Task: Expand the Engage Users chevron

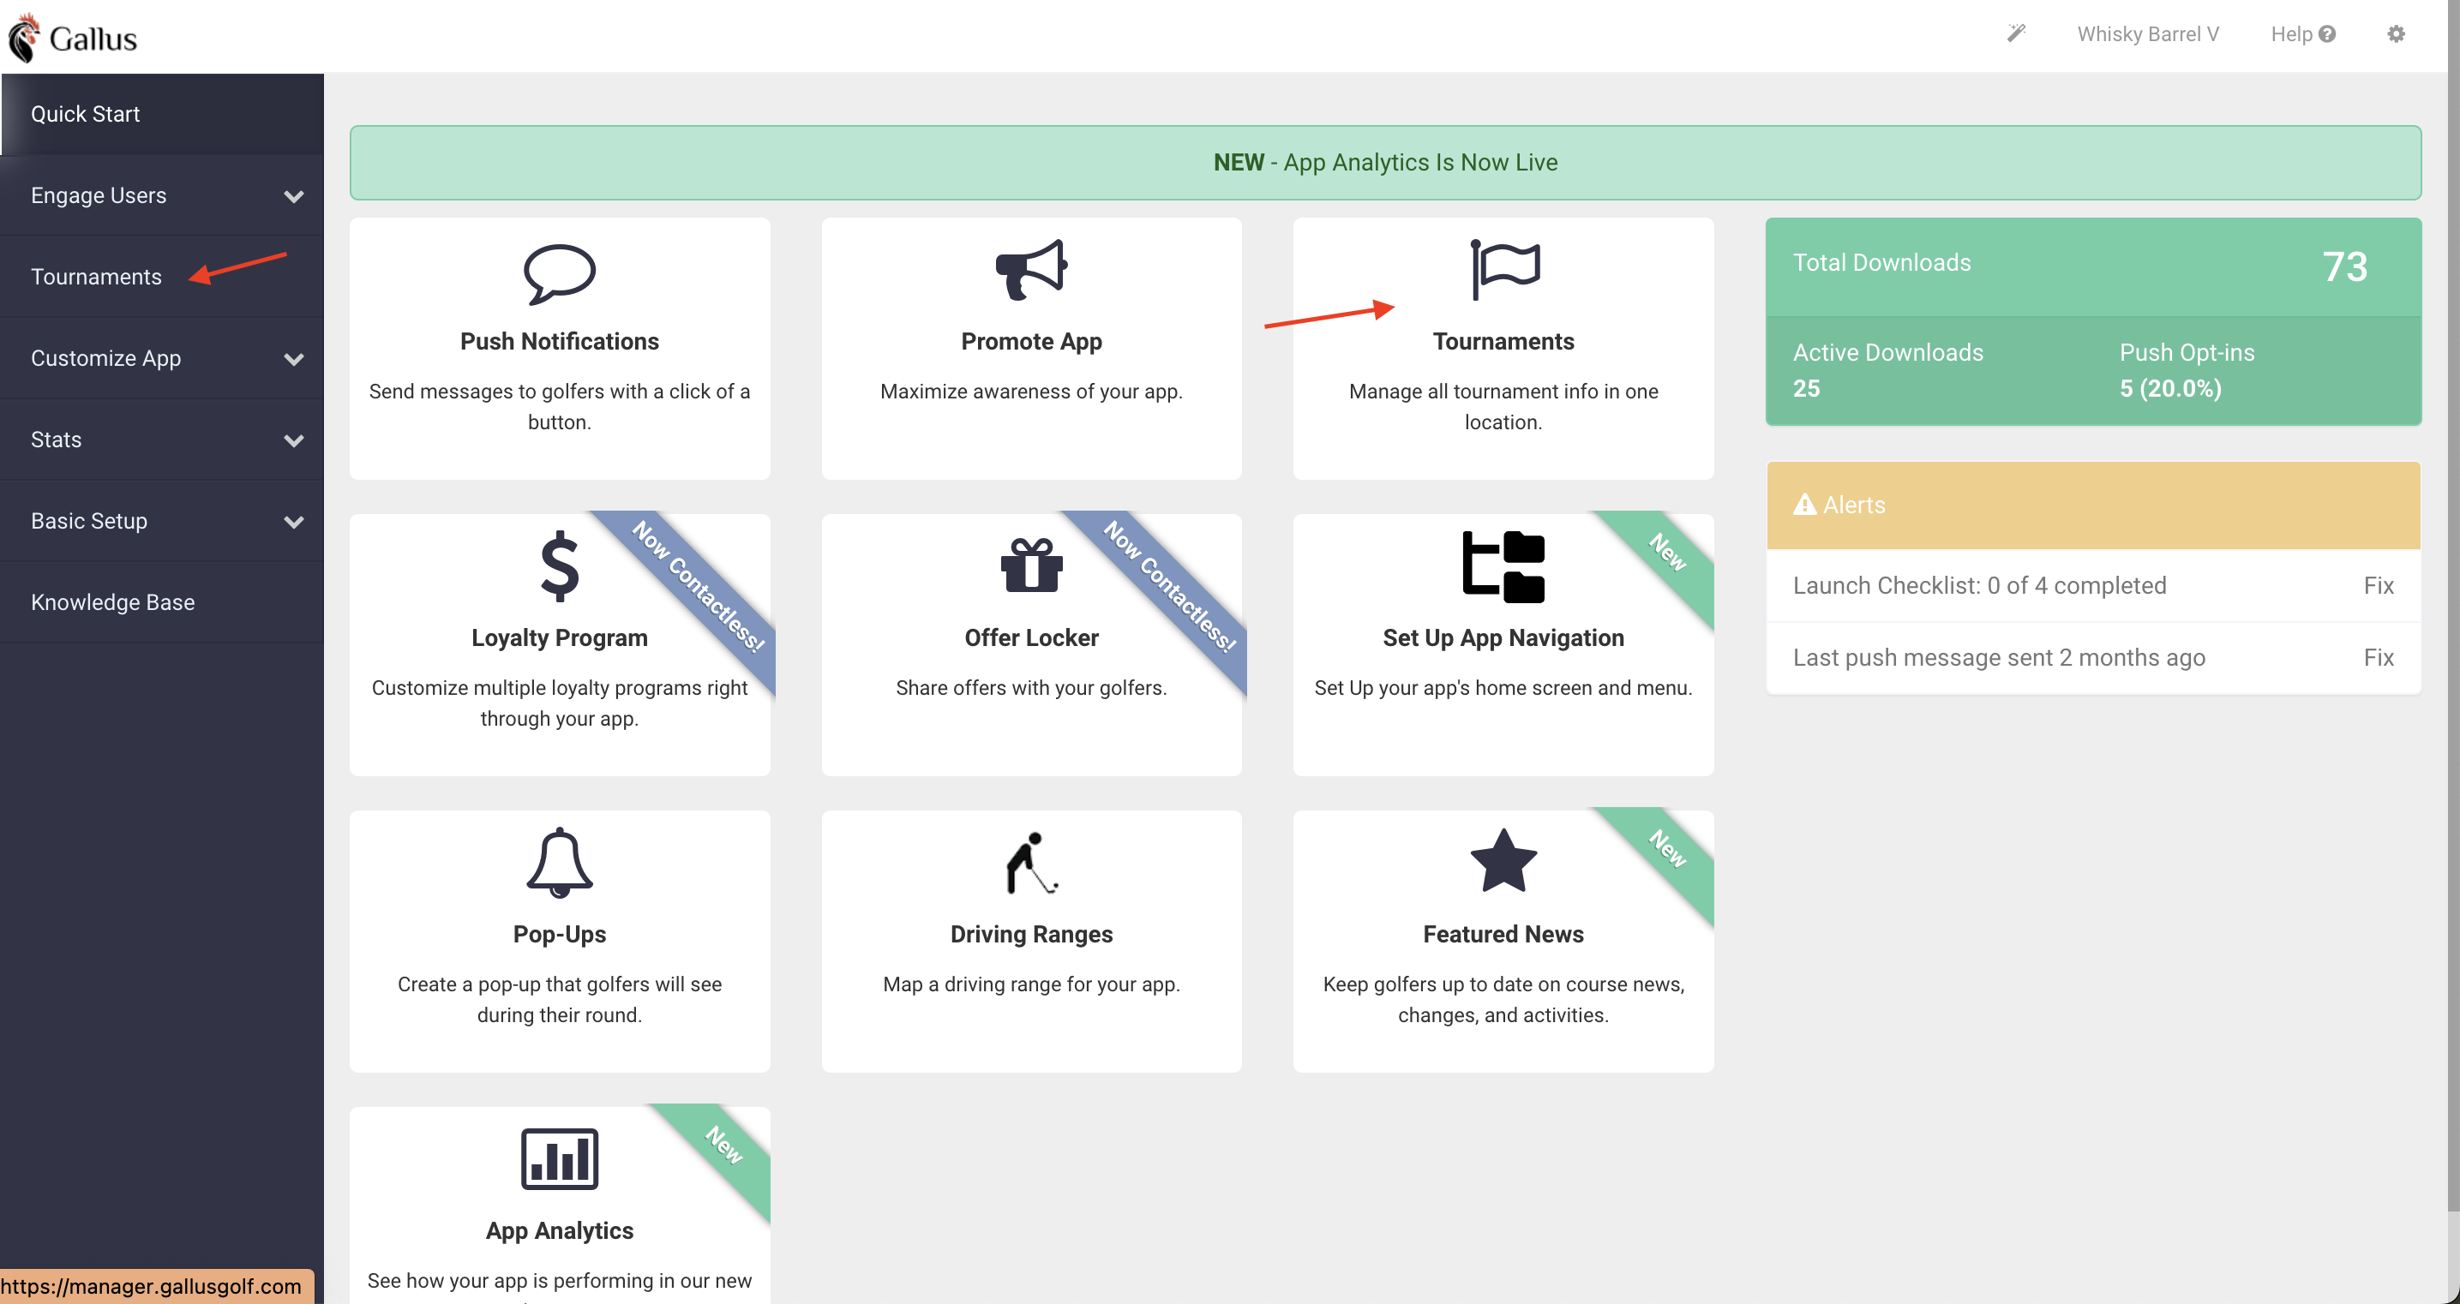Action: click(x=294, y=197)
